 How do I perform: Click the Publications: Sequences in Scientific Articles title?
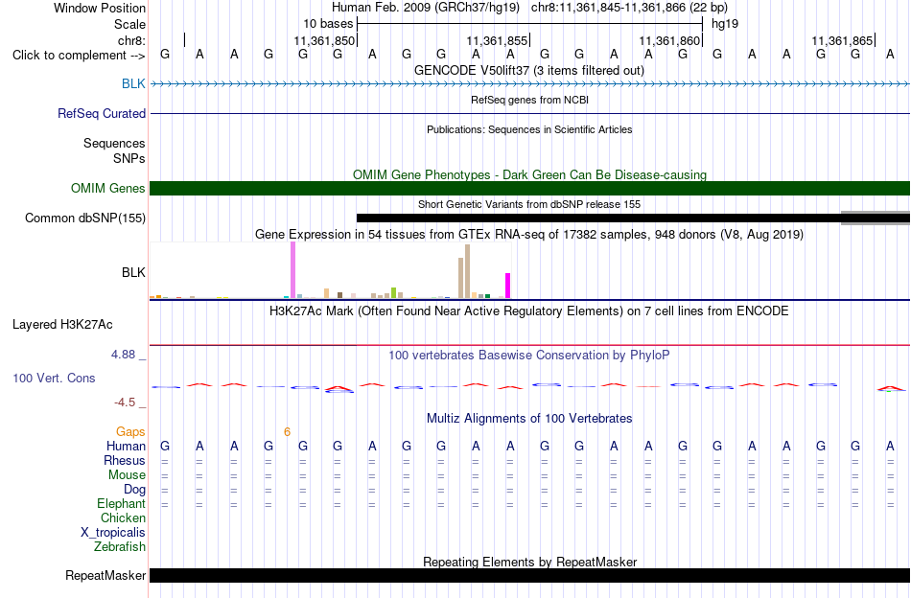point(529,129)
